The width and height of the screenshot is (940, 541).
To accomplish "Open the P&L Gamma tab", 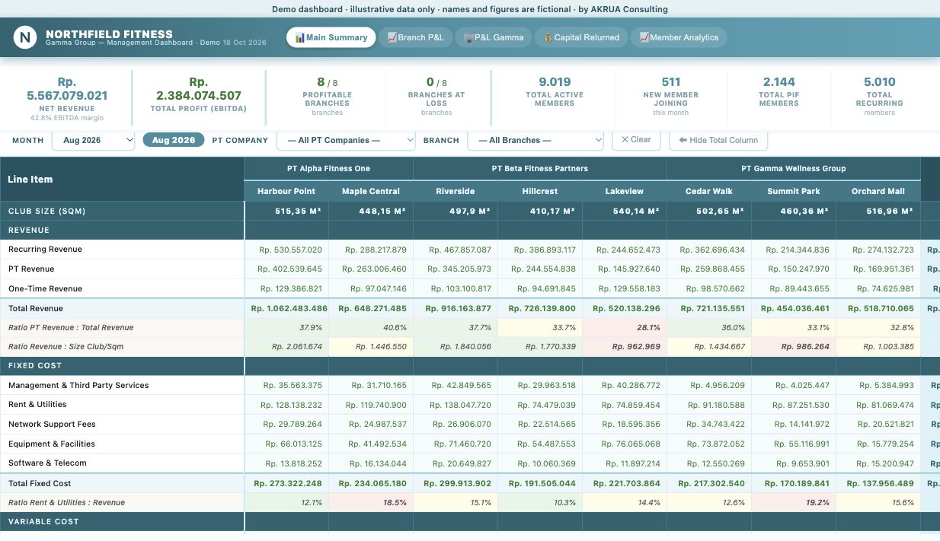I will pyautogui.click(x=494, y=37).
